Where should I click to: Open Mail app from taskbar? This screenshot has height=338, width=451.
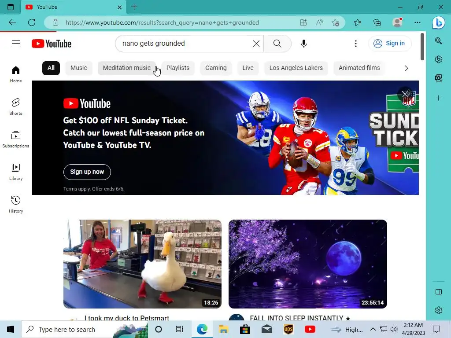click(267, 329)
